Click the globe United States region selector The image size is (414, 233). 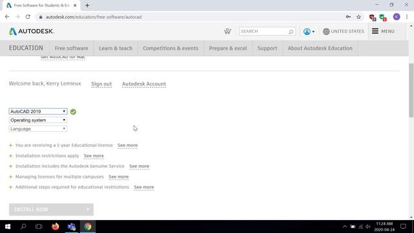point(343,32)
